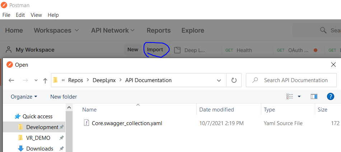The height and width of the screenshot is (152, 341).
Task: Select VR_DEMO folder in Quick access
Action: [38, 138]
